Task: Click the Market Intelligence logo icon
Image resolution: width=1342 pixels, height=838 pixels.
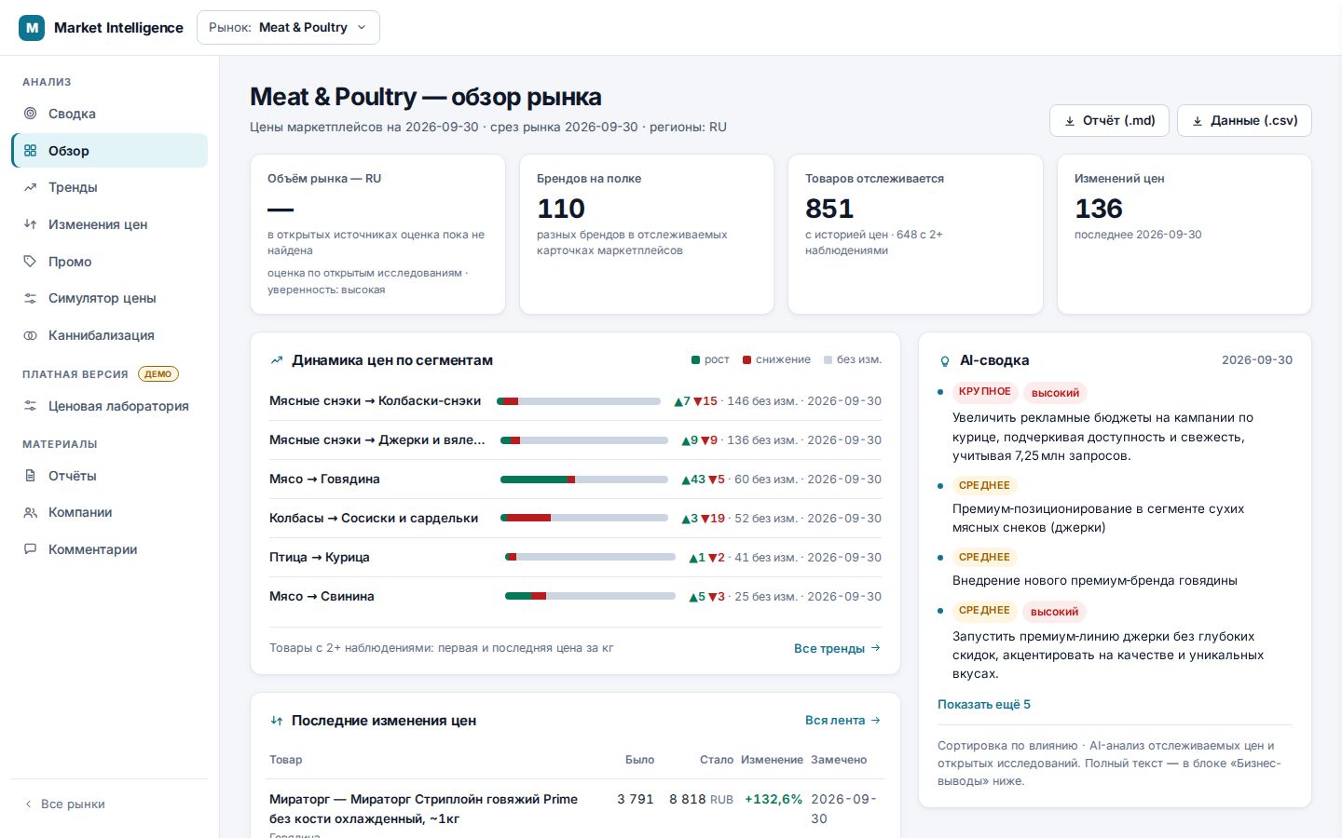Action: click(32, 28)
